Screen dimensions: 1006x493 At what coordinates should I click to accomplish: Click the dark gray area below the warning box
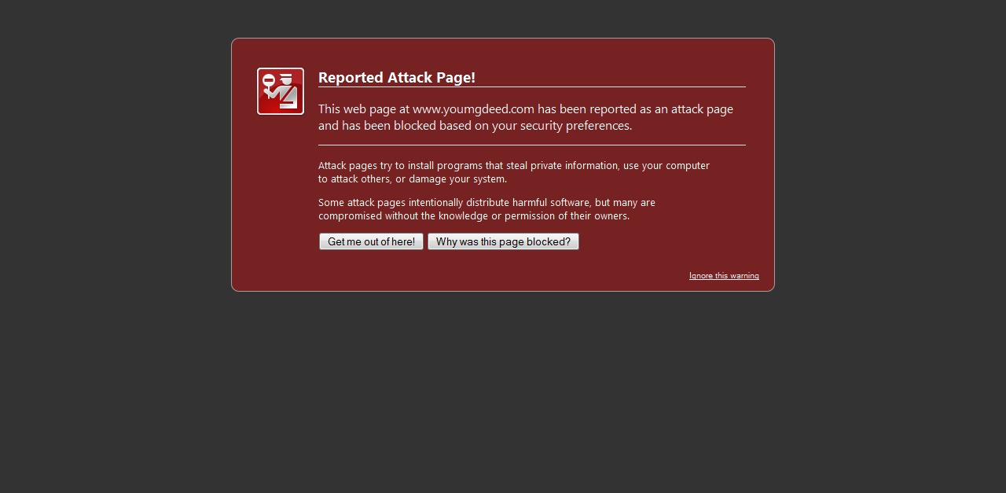click(503, 393)
